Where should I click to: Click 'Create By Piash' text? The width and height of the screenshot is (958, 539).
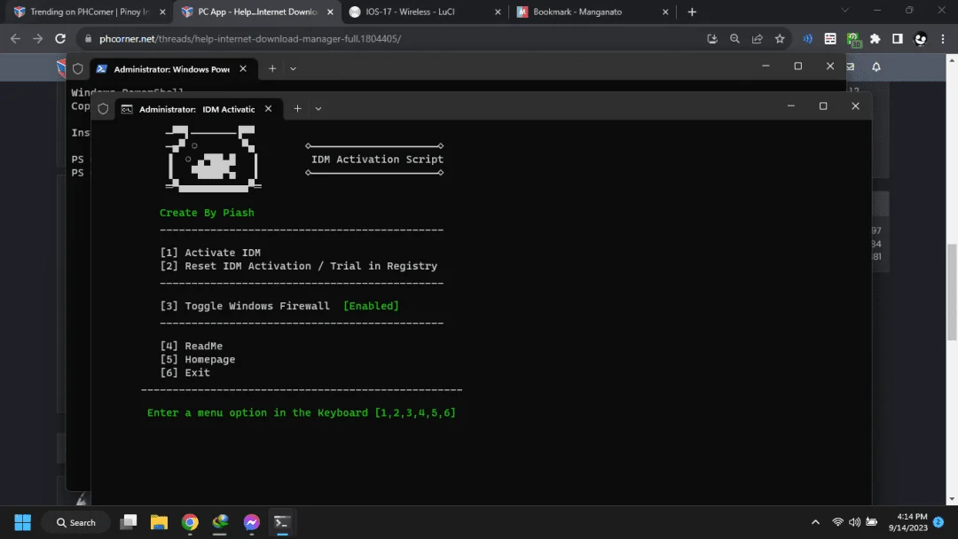tap(207, 213)
